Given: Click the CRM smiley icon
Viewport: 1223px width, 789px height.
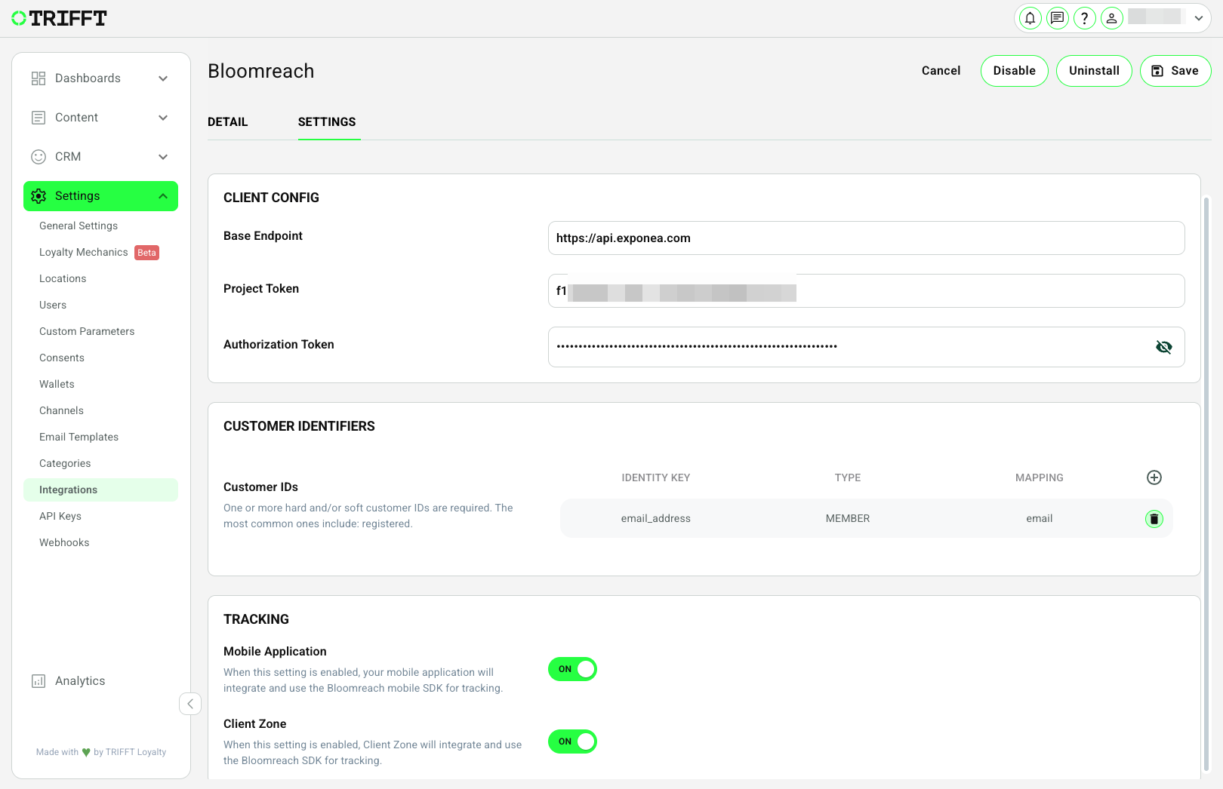Looking at the screenshot, I should click(39, 157).
